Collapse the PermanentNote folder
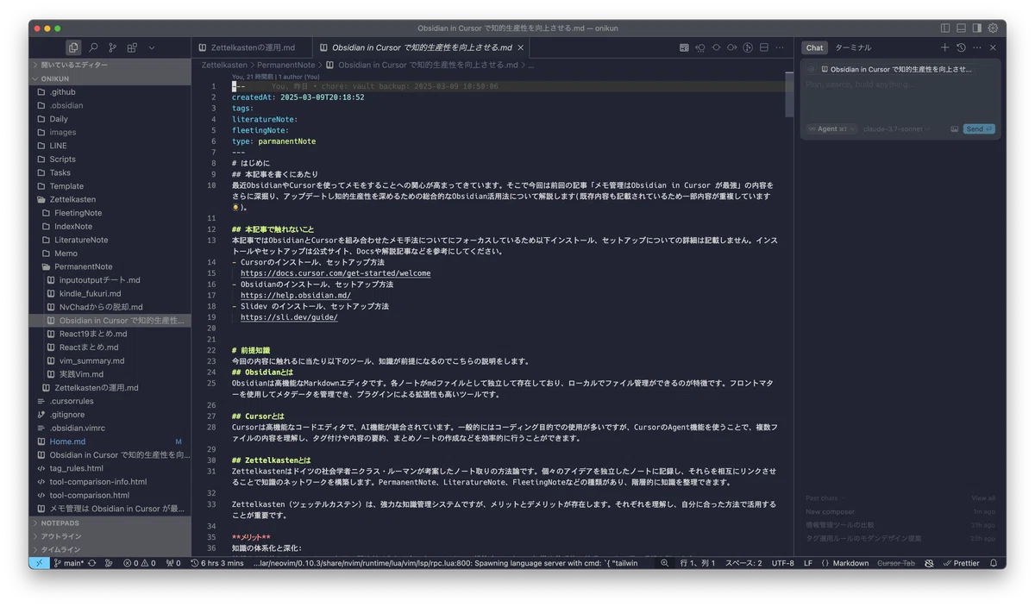The width and height of the screenshot is (1035, 607). [x=110, y=266]
